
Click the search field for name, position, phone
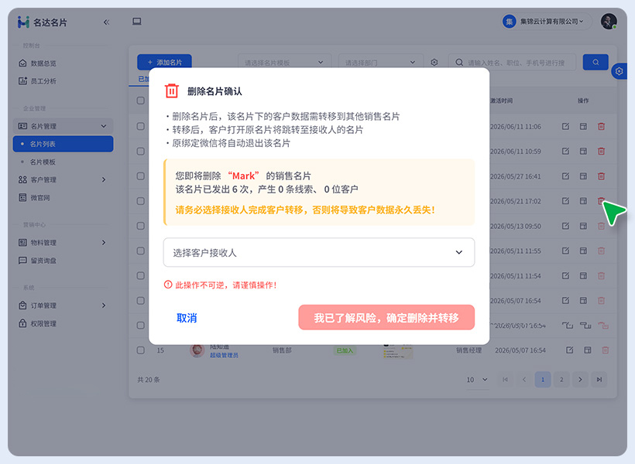click(x=513, y=63)
